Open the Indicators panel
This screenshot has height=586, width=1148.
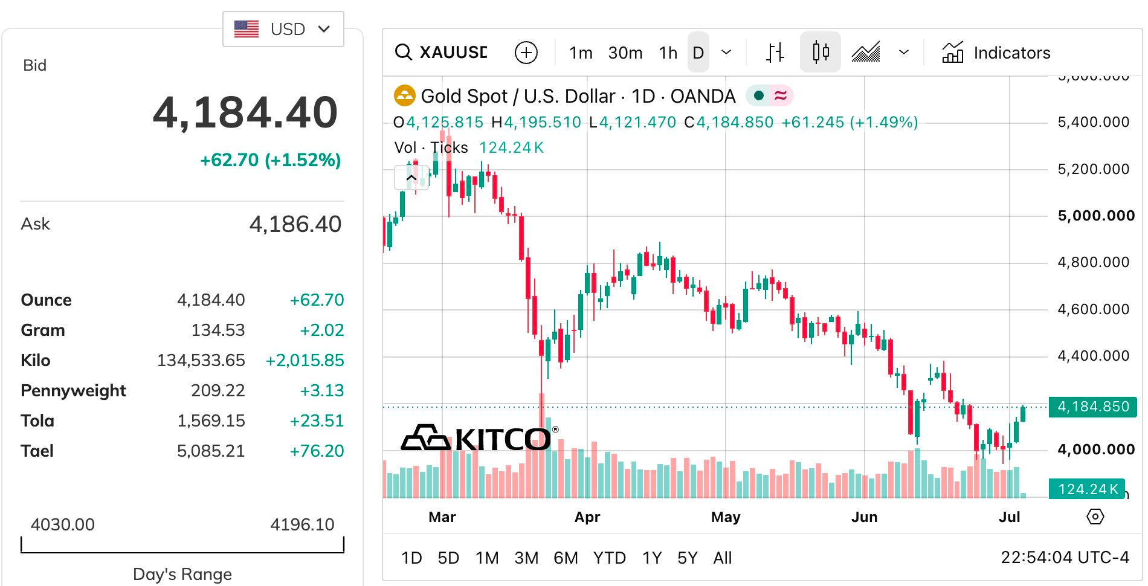coord(996,53)
